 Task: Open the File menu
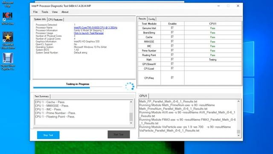[x=35, y=12]
